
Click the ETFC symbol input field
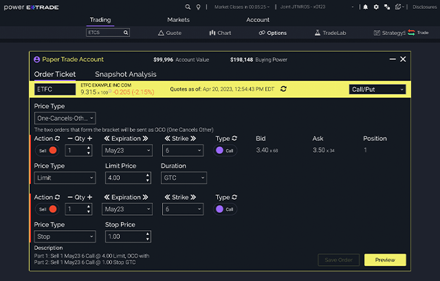(54, 89)
